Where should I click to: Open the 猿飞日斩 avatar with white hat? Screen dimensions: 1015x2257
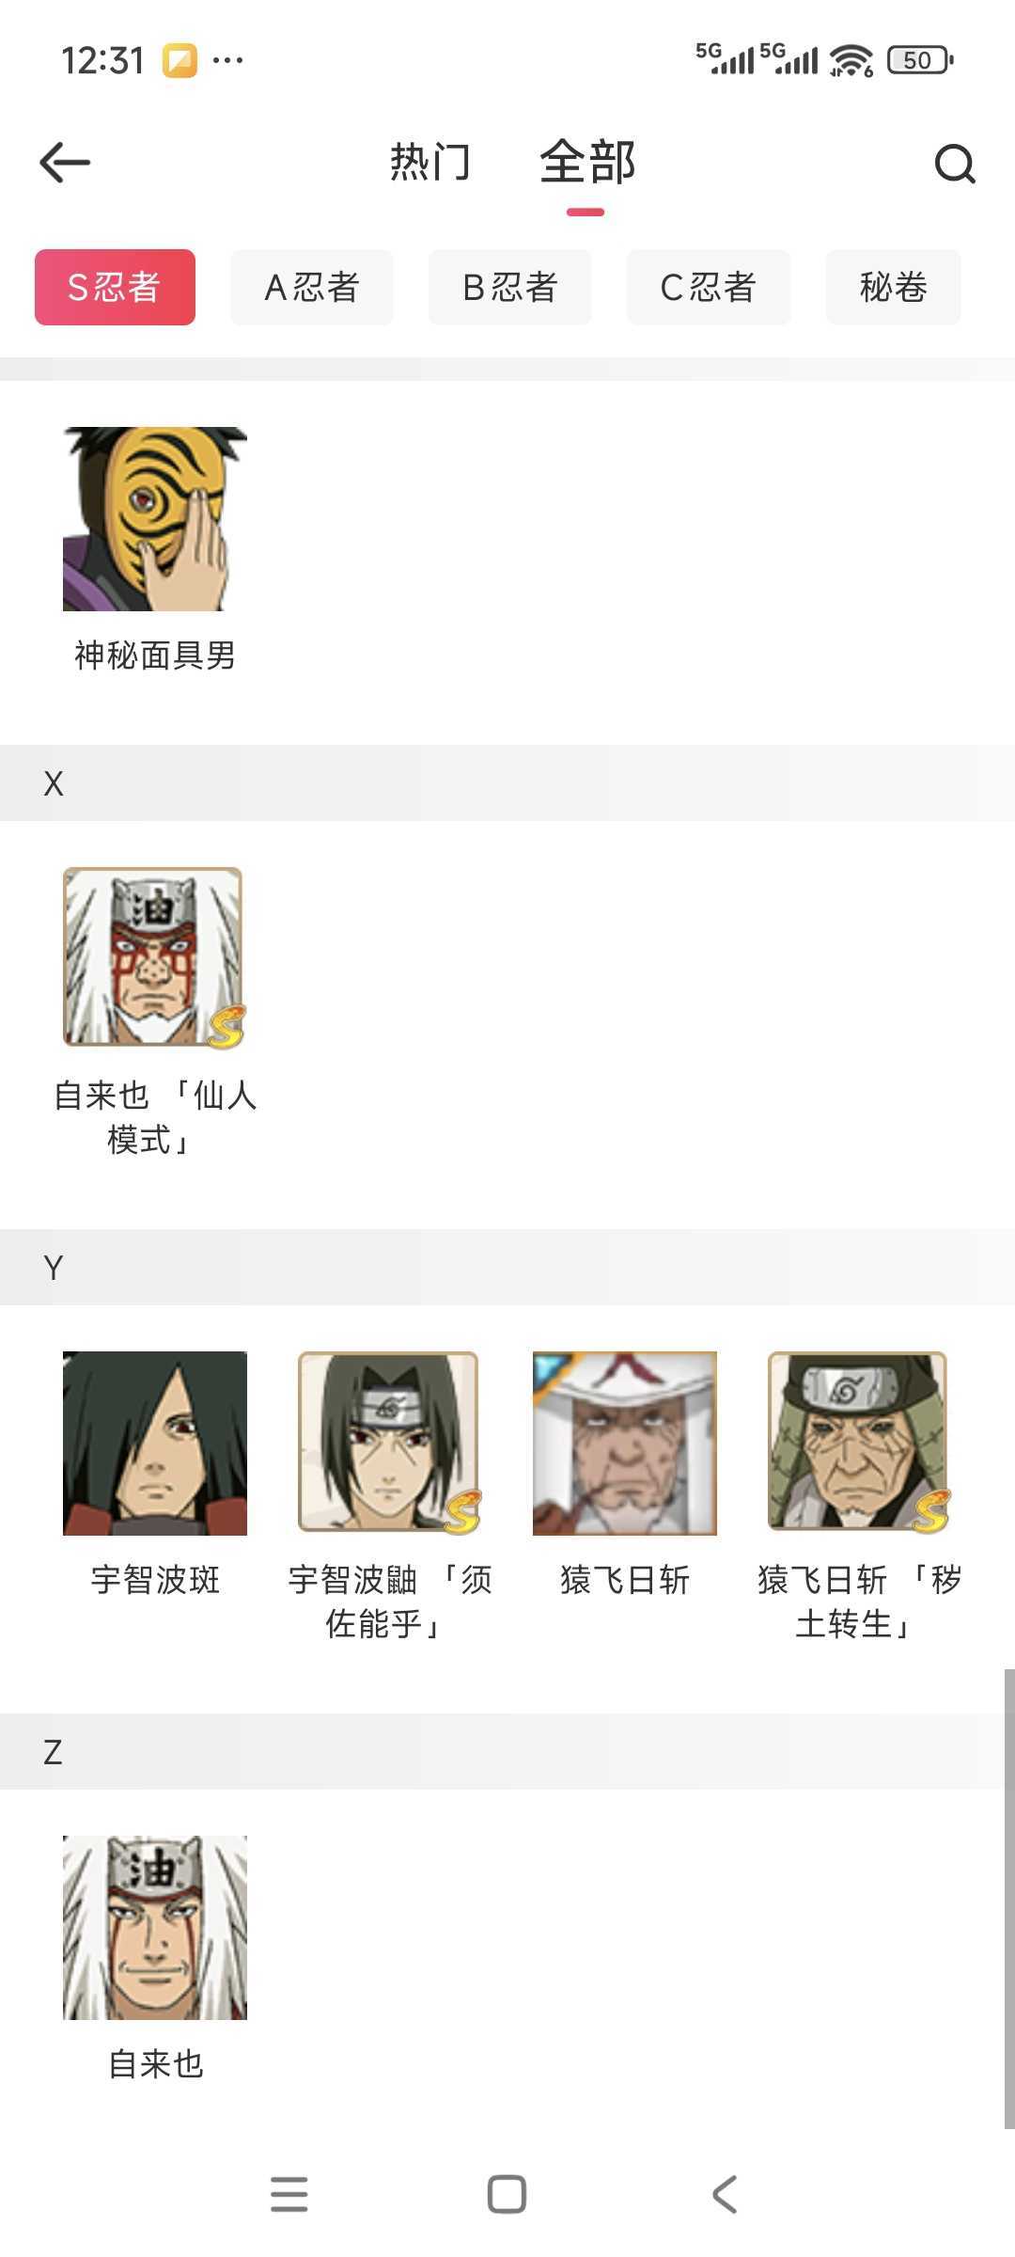(625, 1444)
